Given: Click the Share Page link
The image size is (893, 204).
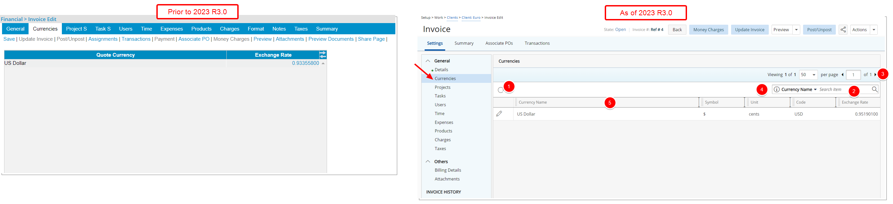Looking at the screenshot, I should click(x=371, y=39).
